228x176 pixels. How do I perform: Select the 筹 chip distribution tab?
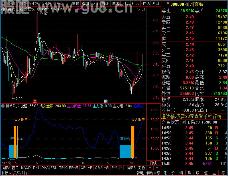tap(223, 173)
